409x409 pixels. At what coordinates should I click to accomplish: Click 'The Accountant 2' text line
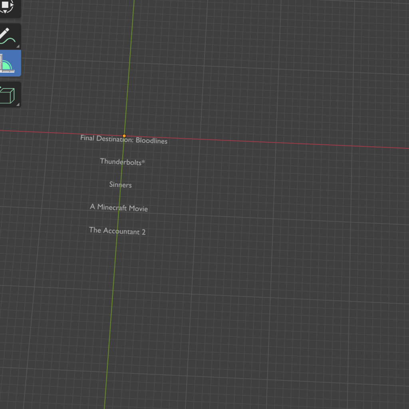click(117, 231)
